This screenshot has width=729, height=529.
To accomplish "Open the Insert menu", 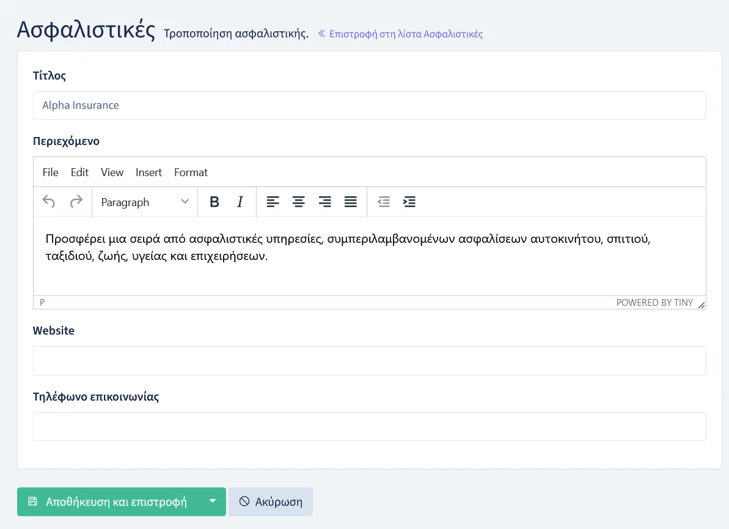I will coord(148,172).
